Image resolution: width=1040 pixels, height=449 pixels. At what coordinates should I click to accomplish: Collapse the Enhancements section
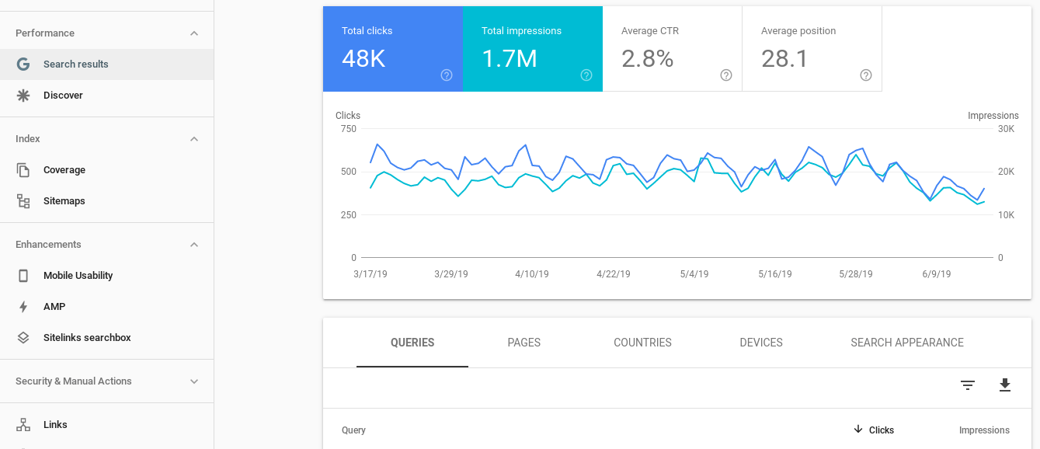(x=193, y=244)
